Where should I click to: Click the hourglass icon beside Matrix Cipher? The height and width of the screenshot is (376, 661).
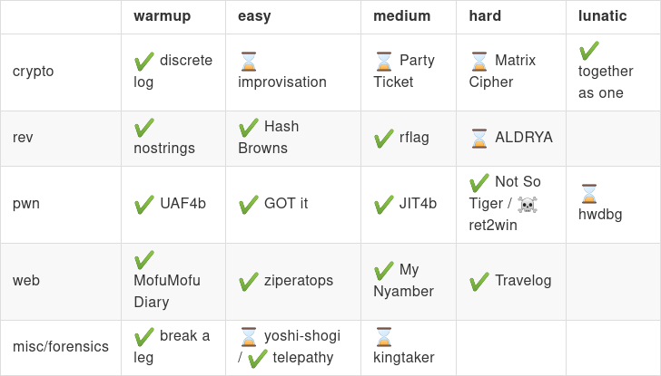tap(479, 62)
